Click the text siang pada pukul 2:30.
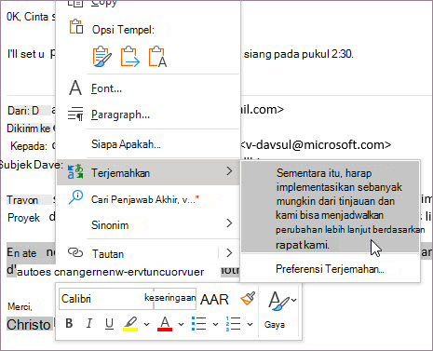This screenshot has height=351, width=433. click(299, 54)
